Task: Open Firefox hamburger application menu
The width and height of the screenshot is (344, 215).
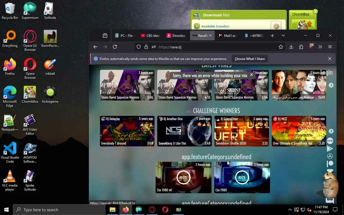Action: click(330, 47)
